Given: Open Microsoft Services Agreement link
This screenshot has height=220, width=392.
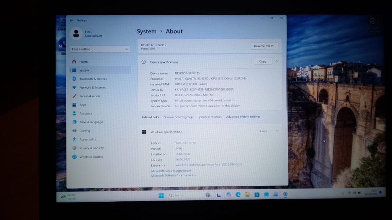Looking at the screenshot, I should pyautogui.click(x=171, y=171).
